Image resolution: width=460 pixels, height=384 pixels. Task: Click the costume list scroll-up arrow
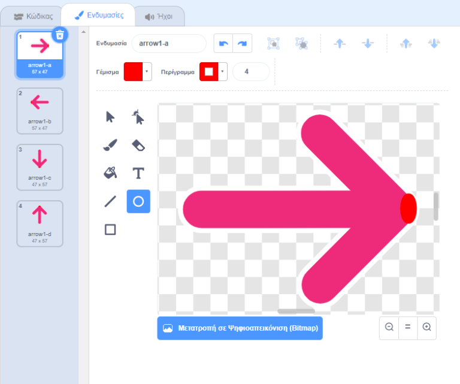click(84, 32)
